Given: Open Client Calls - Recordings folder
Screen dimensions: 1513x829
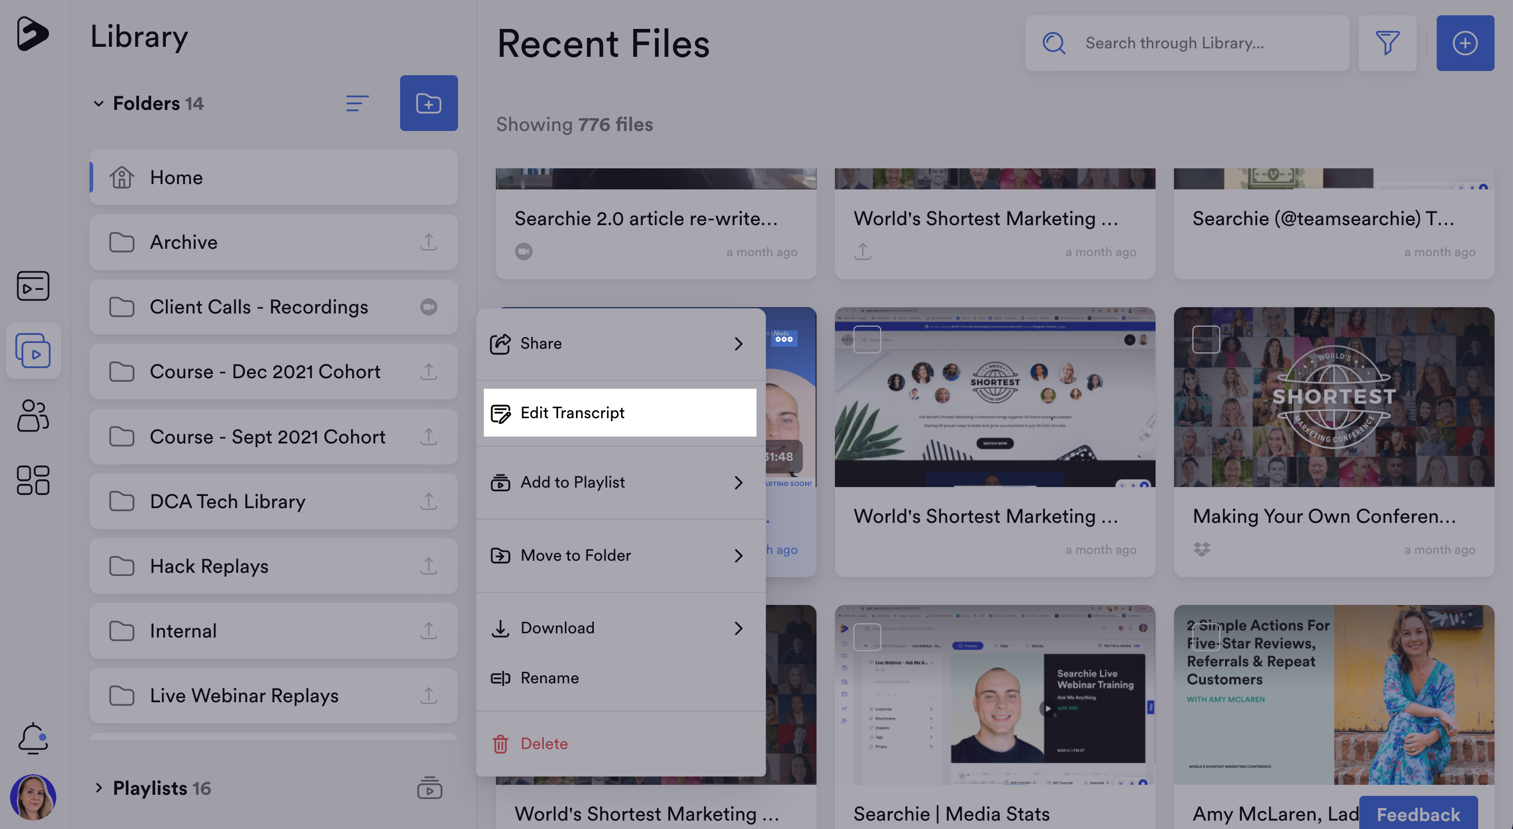Looking at the screenshot, I should [274, 307].
